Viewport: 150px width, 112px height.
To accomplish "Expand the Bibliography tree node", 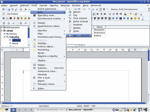I will [x=2, y=27].
